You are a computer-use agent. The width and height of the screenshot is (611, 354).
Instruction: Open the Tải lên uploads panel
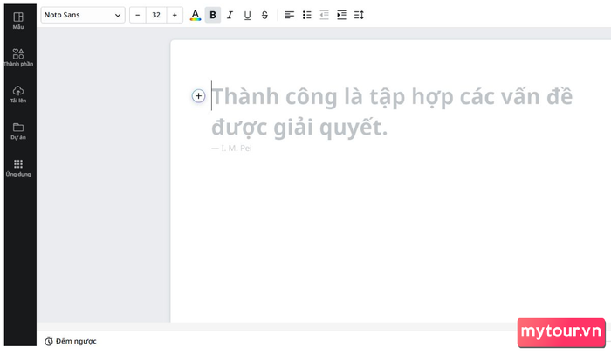(18, 94)
